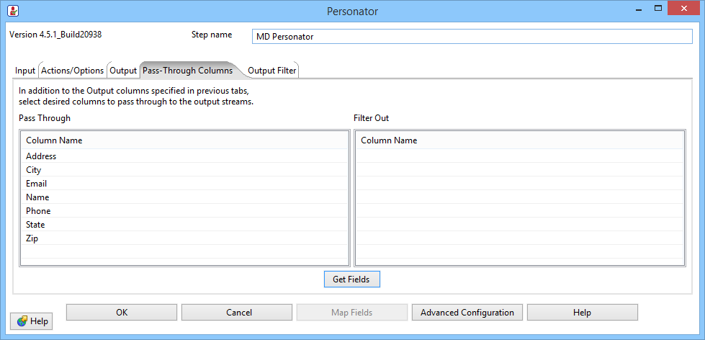Click the wide Help button at bottom
Screen dimensions: 705x340
[582, 313]
